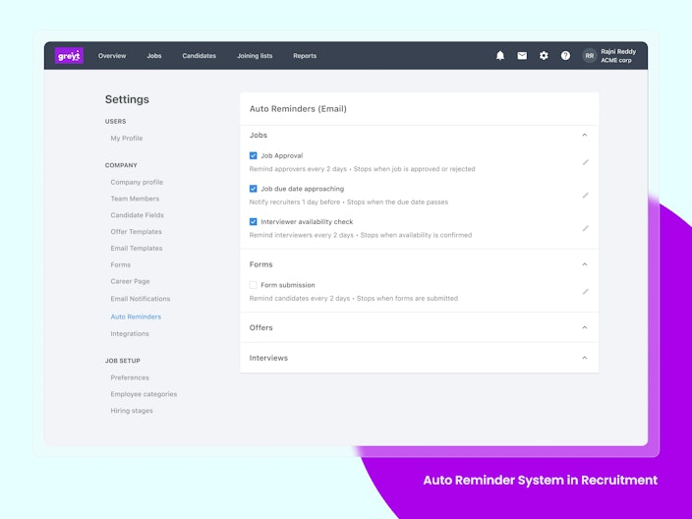This screenshot has height=519, width=692.
Task: Open Company profile settings
Action: (137, 182)
